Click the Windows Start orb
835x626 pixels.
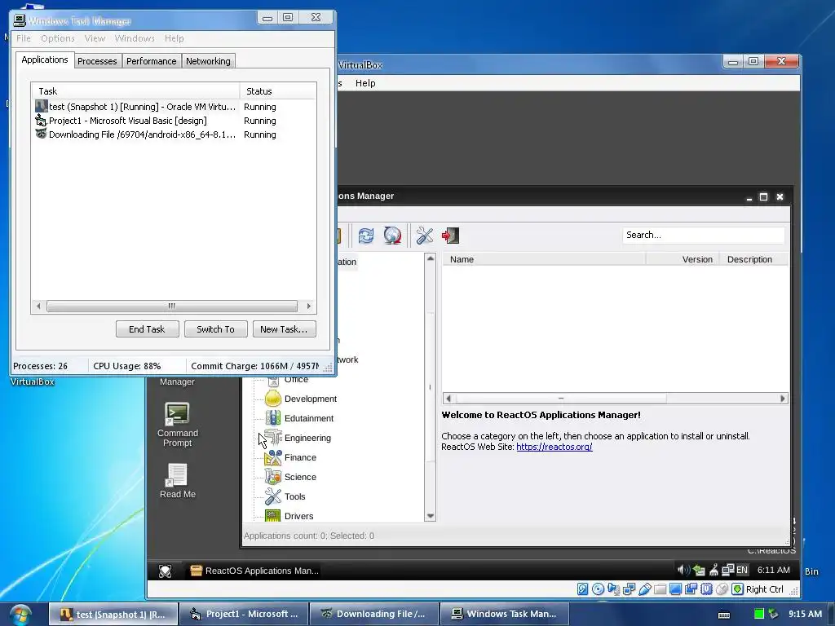coord(20,615)
